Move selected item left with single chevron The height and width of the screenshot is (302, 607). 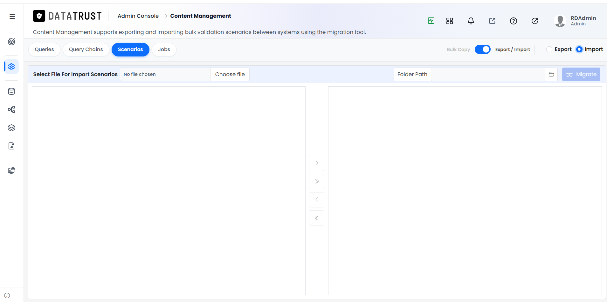coord(317,200)
